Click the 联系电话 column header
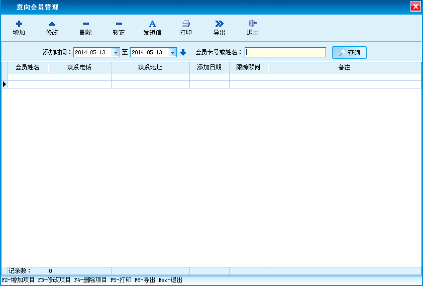Screen dimensions: 423x286 [x=79, y=67]
